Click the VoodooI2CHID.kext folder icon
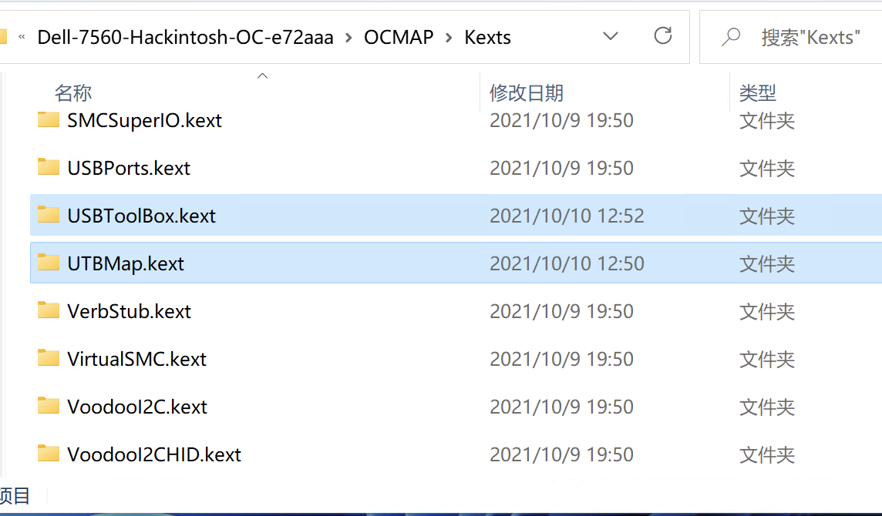Image resolution: width=882 pixels, height=516 pixels. pos(49,454)
